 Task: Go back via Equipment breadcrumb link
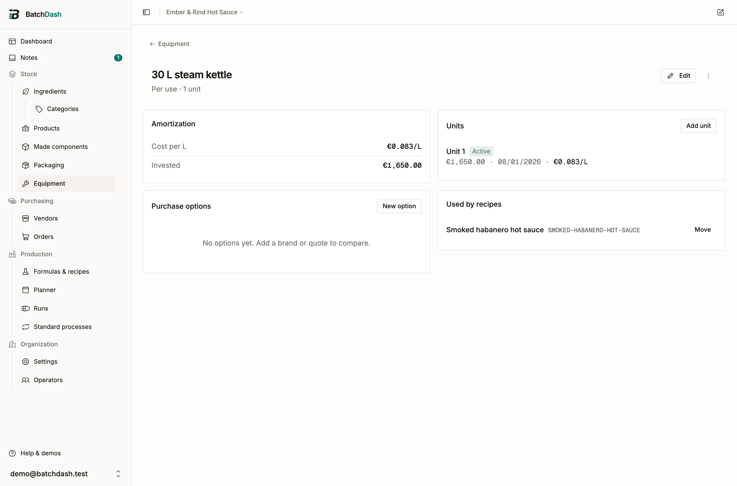(x=170, y=44)
